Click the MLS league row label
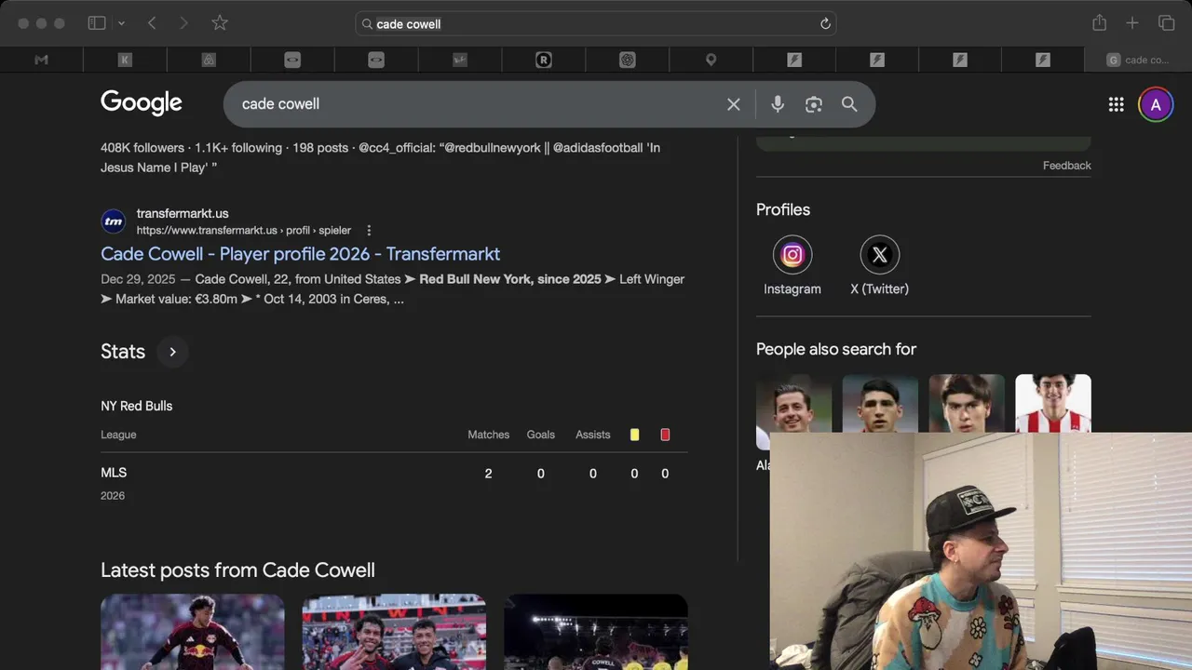This screenshot has width=1192, height=670. click(114, 473)
